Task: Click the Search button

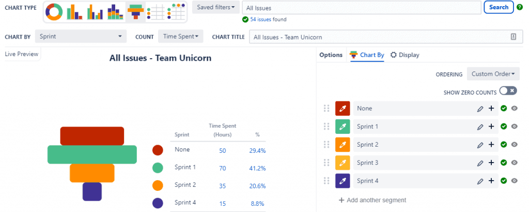Action: pos(499,8)
